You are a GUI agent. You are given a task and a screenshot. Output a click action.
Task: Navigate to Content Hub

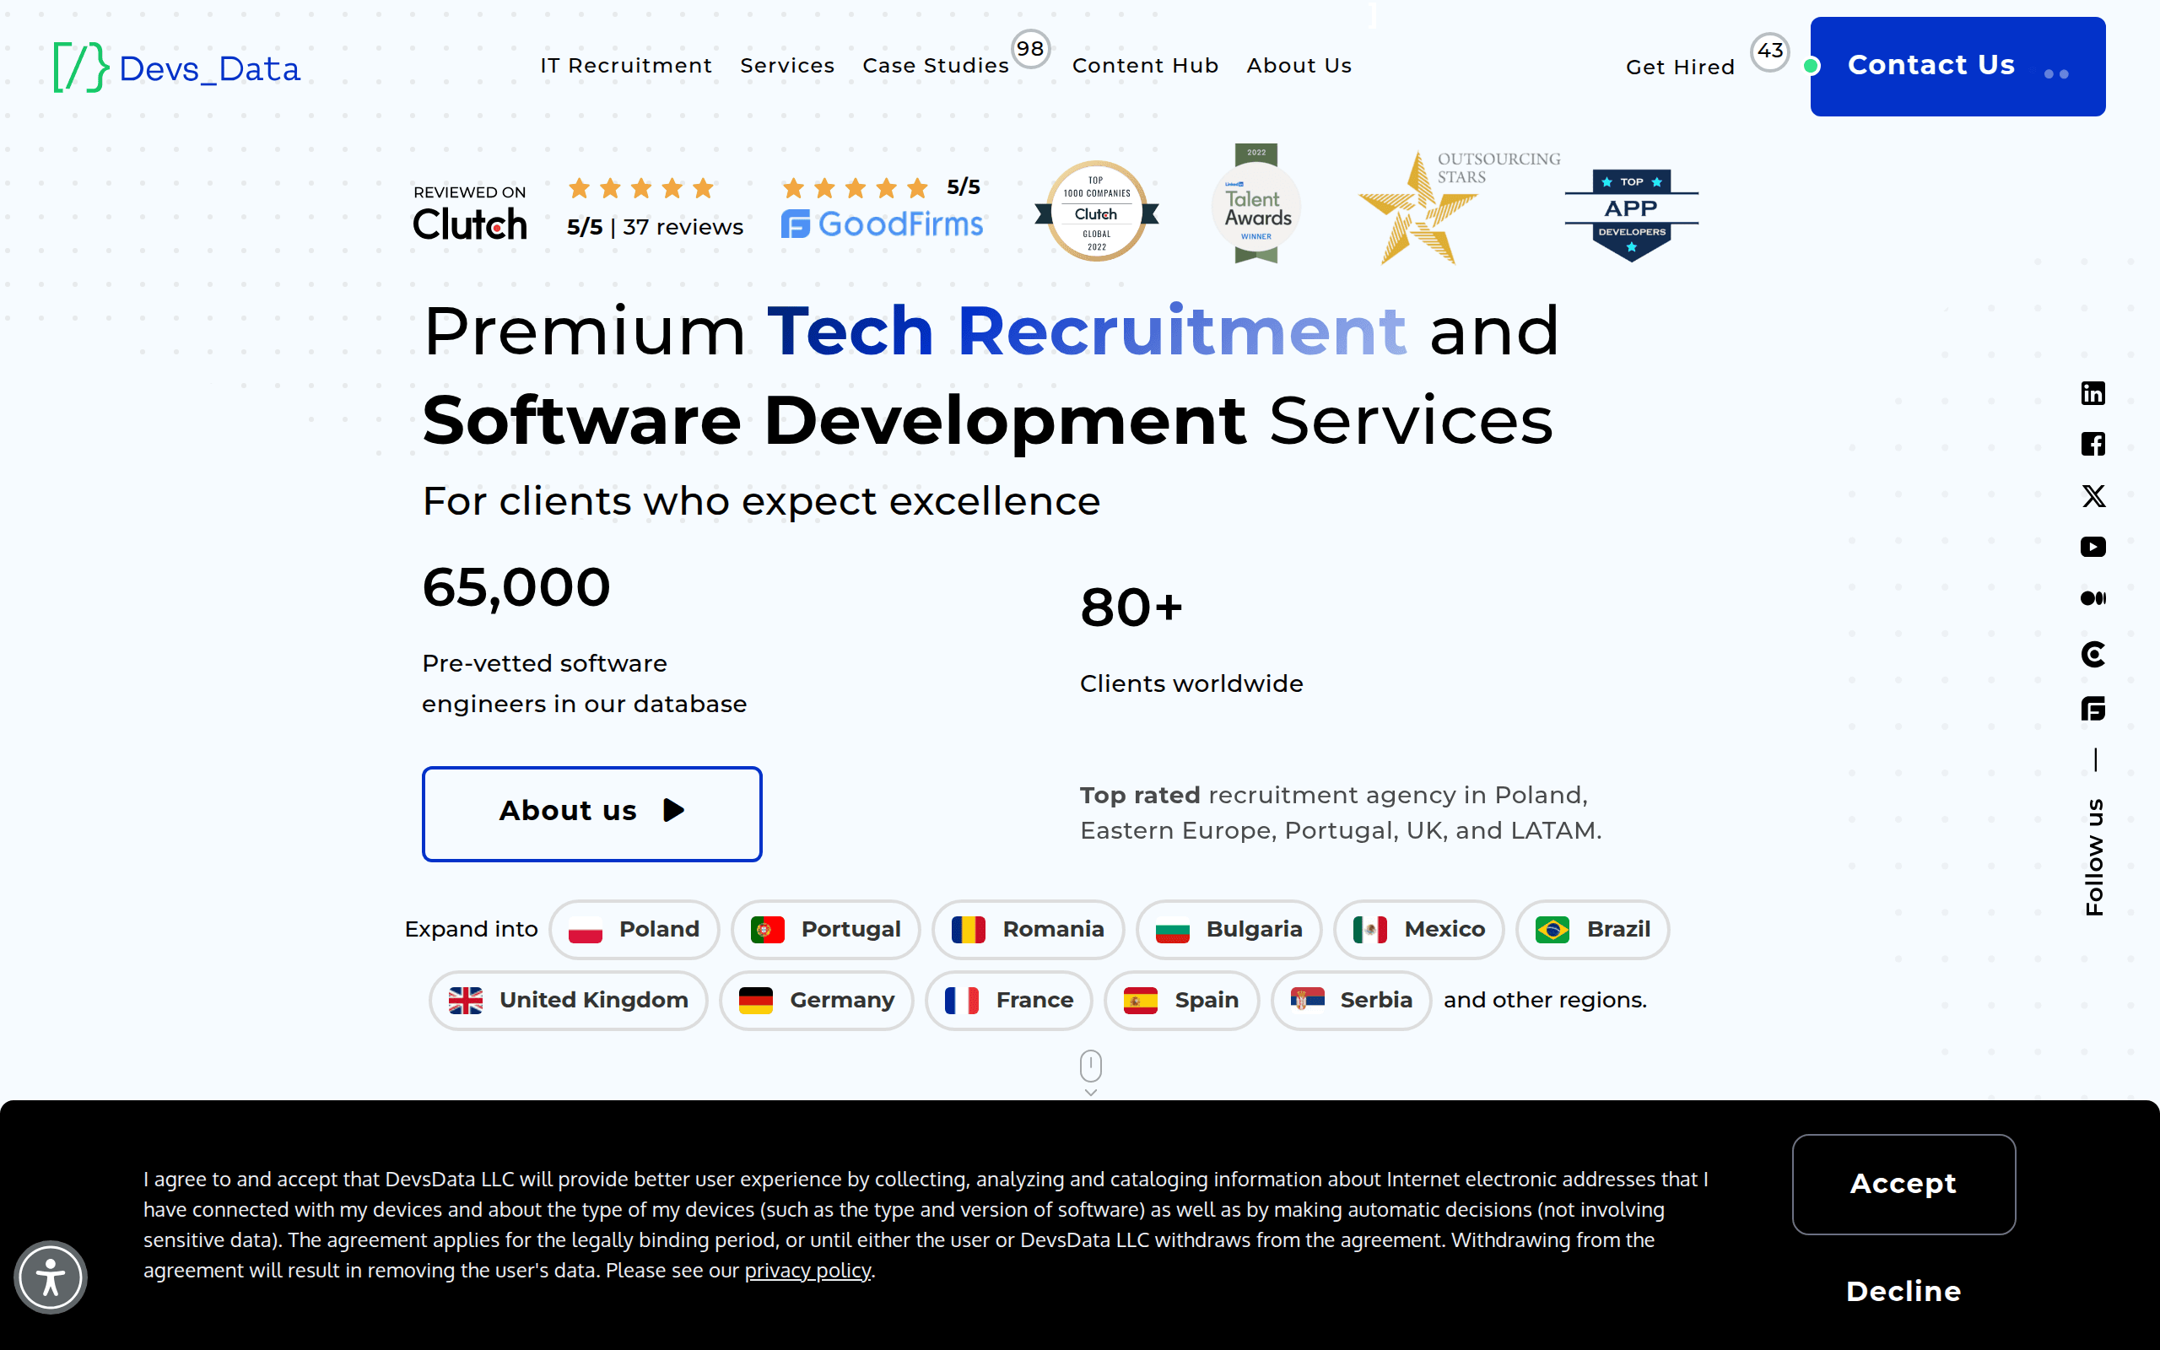click(x=1145, y=65)
